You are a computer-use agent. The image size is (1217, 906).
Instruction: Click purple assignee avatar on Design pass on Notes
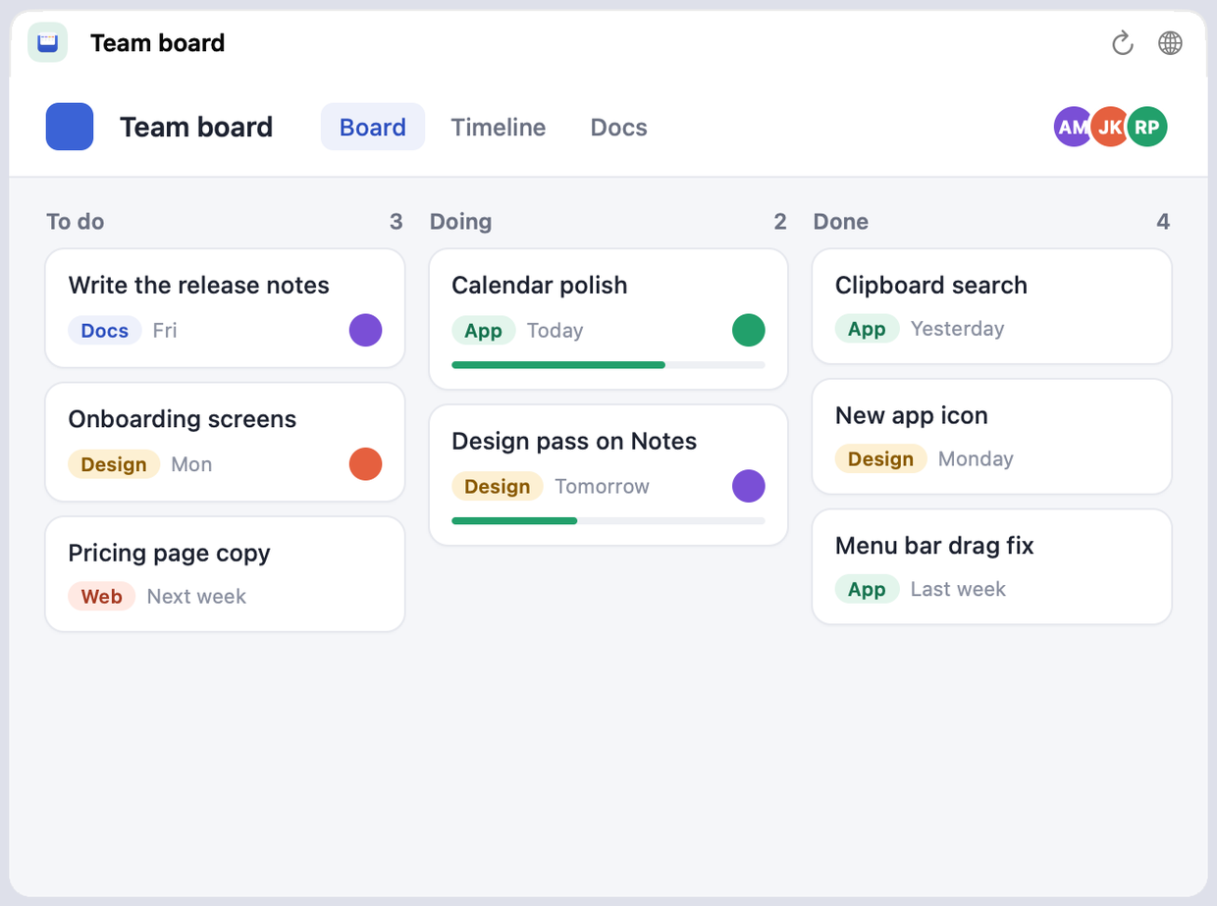coord(749,486)
